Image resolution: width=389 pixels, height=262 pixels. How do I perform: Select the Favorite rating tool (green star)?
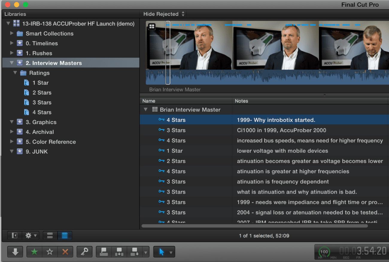coord(34,252)
